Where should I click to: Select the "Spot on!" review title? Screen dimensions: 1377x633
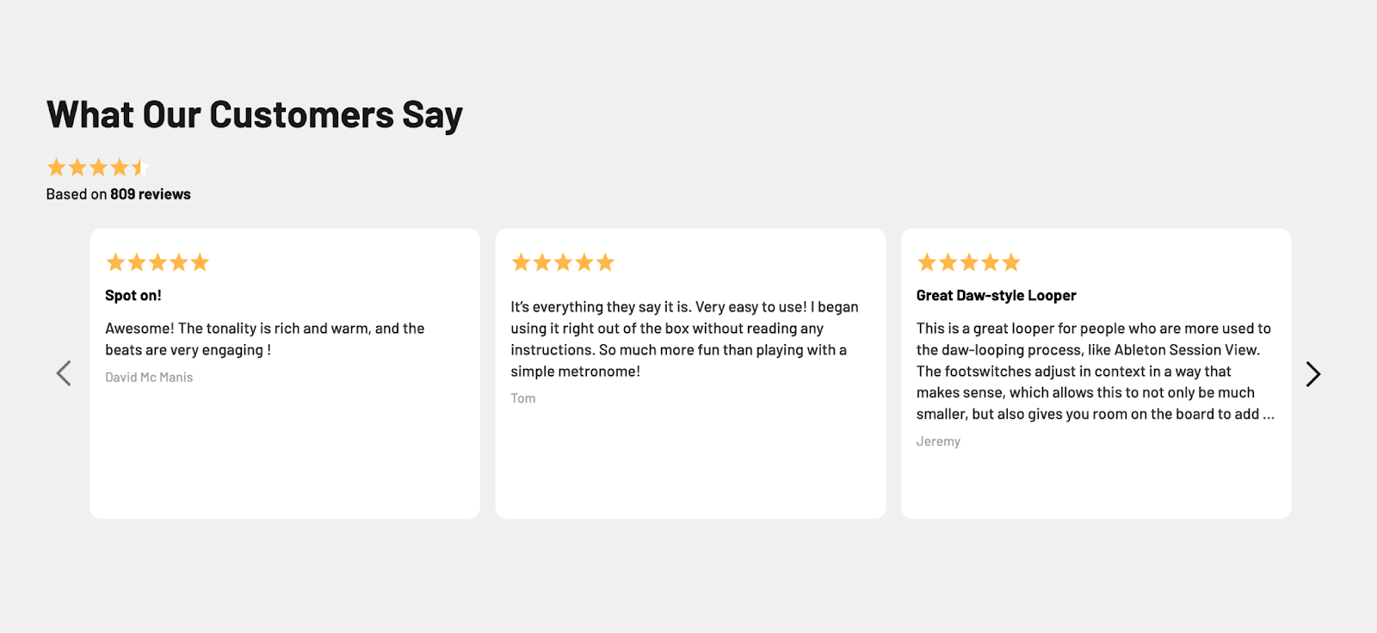(133, 296)
